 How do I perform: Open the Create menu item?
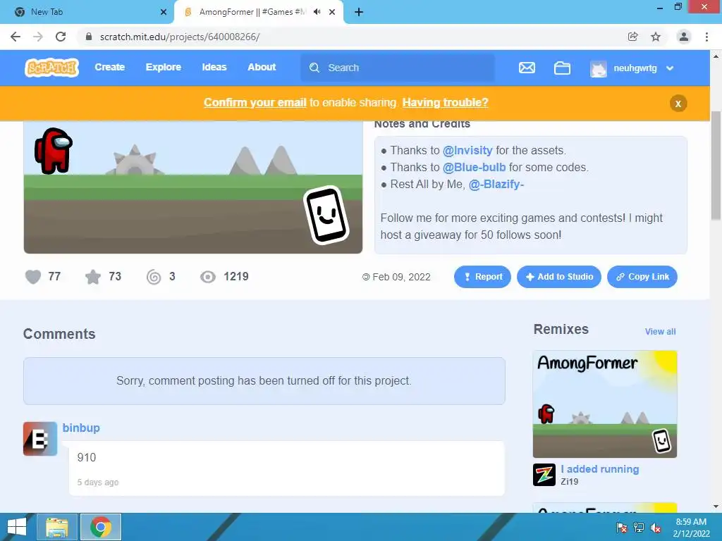109,67
